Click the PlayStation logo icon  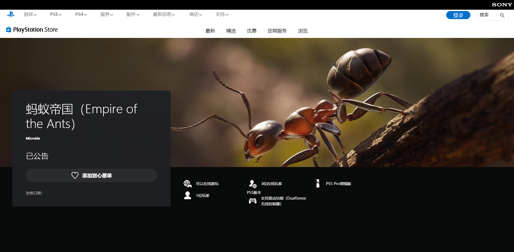pyautogui.click(x=11, y=14)
